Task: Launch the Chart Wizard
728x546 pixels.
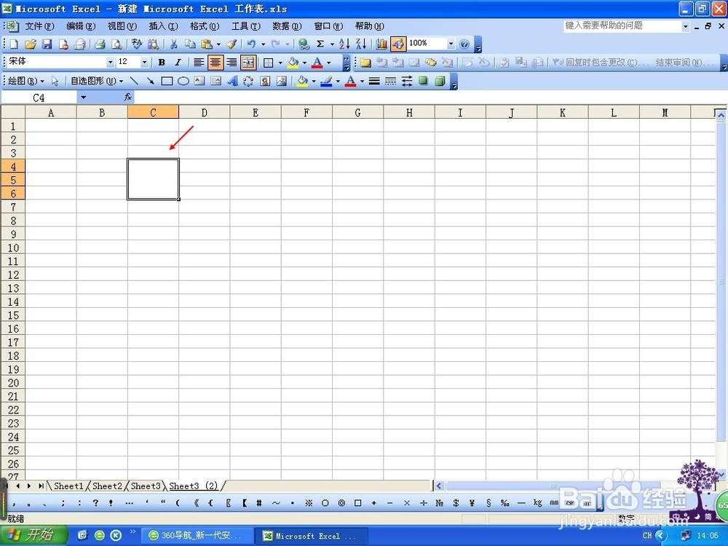Action: [381, 44]
